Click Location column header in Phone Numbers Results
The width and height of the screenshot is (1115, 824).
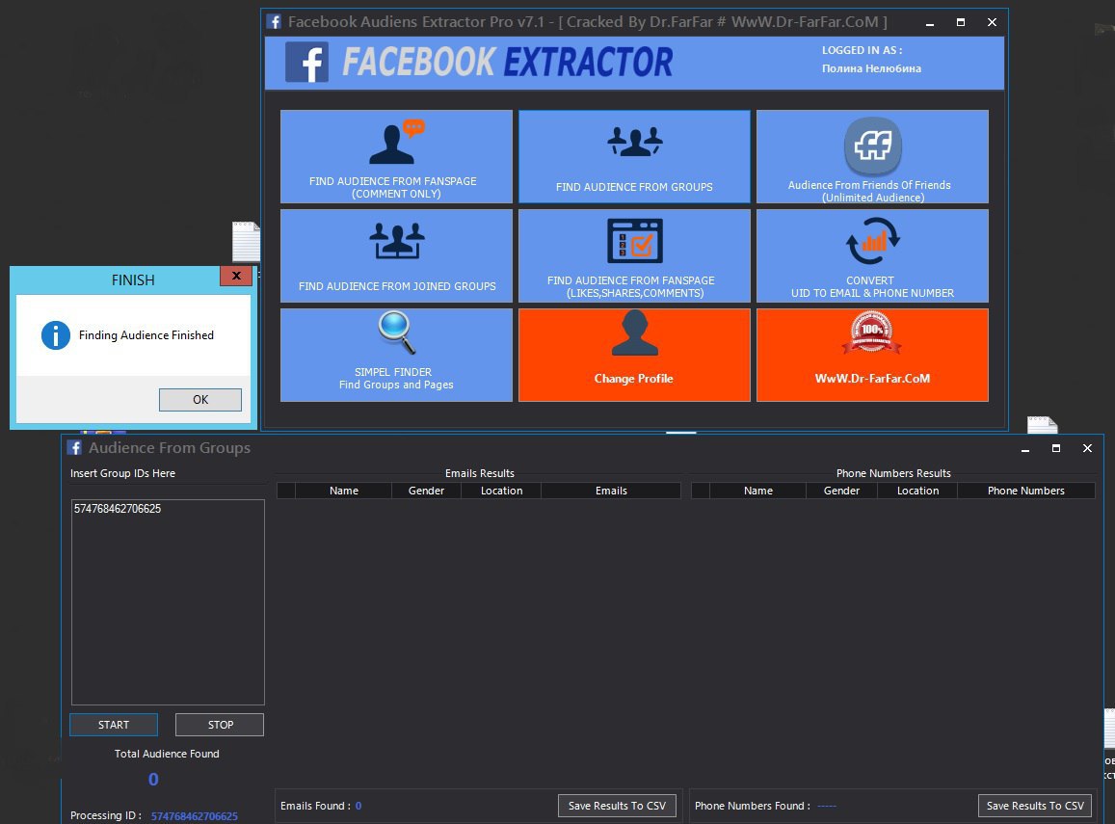pos(918,491)
